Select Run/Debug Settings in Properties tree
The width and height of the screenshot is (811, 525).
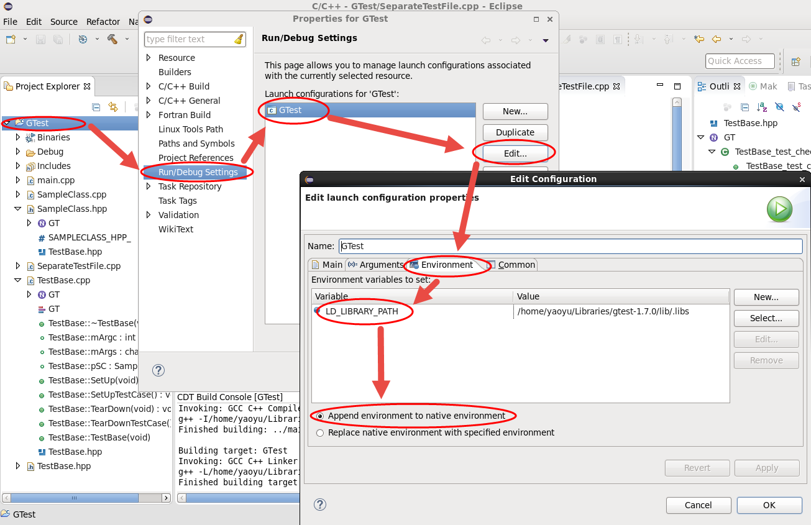198,172
